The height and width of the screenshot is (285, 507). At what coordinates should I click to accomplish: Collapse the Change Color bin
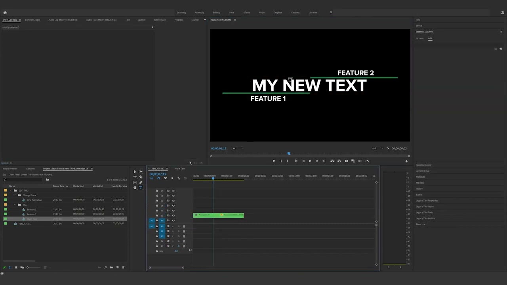15,195
